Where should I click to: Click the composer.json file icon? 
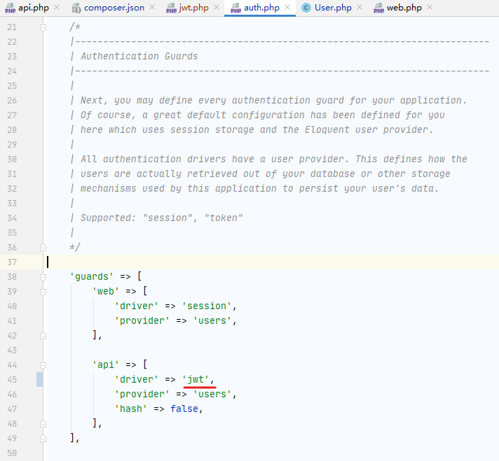[x=76, y=8]
